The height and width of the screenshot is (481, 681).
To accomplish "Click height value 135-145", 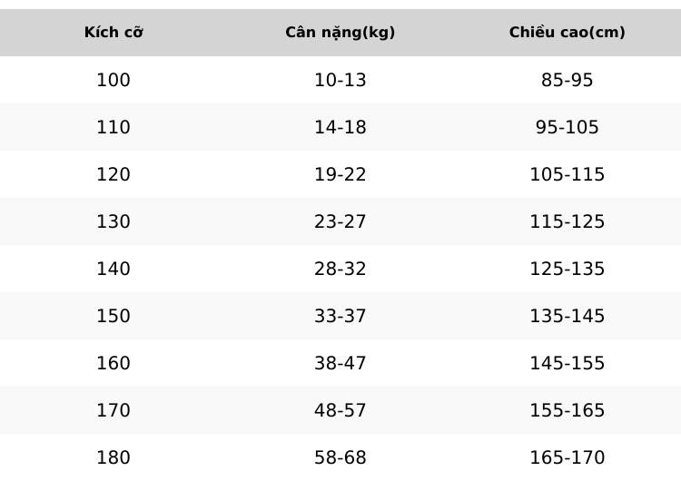I will [567, 317].
